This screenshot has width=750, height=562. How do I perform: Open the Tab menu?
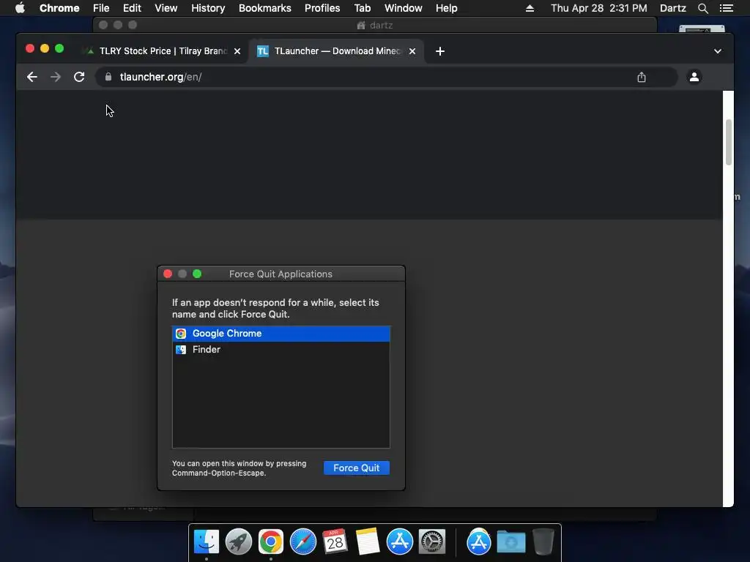(x=362, y=8)
